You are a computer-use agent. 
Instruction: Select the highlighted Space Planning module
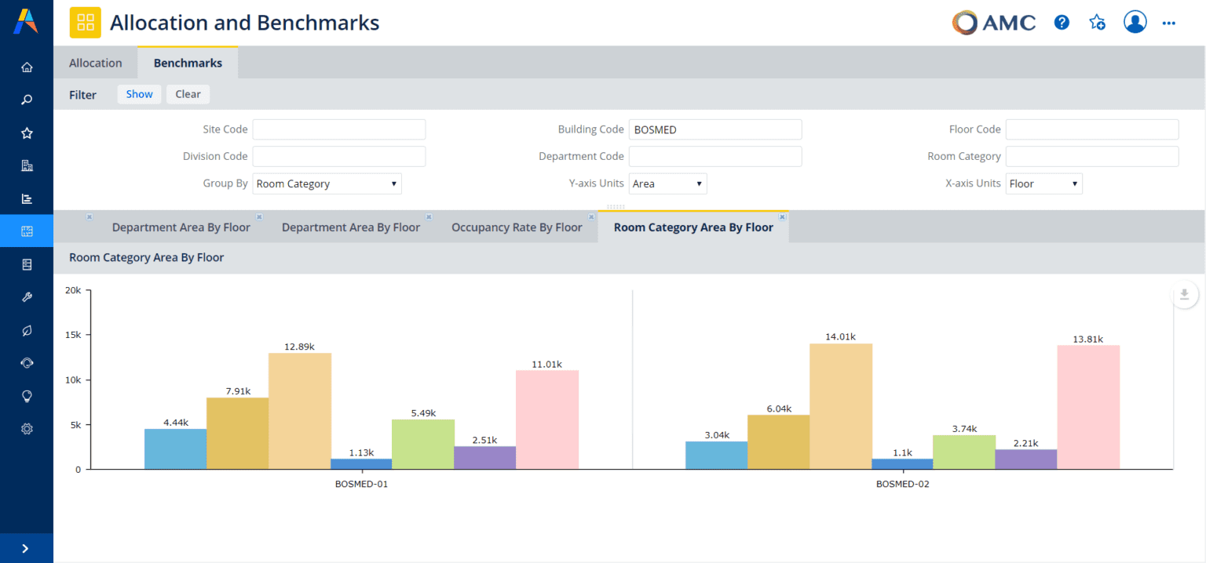(26, 231)
